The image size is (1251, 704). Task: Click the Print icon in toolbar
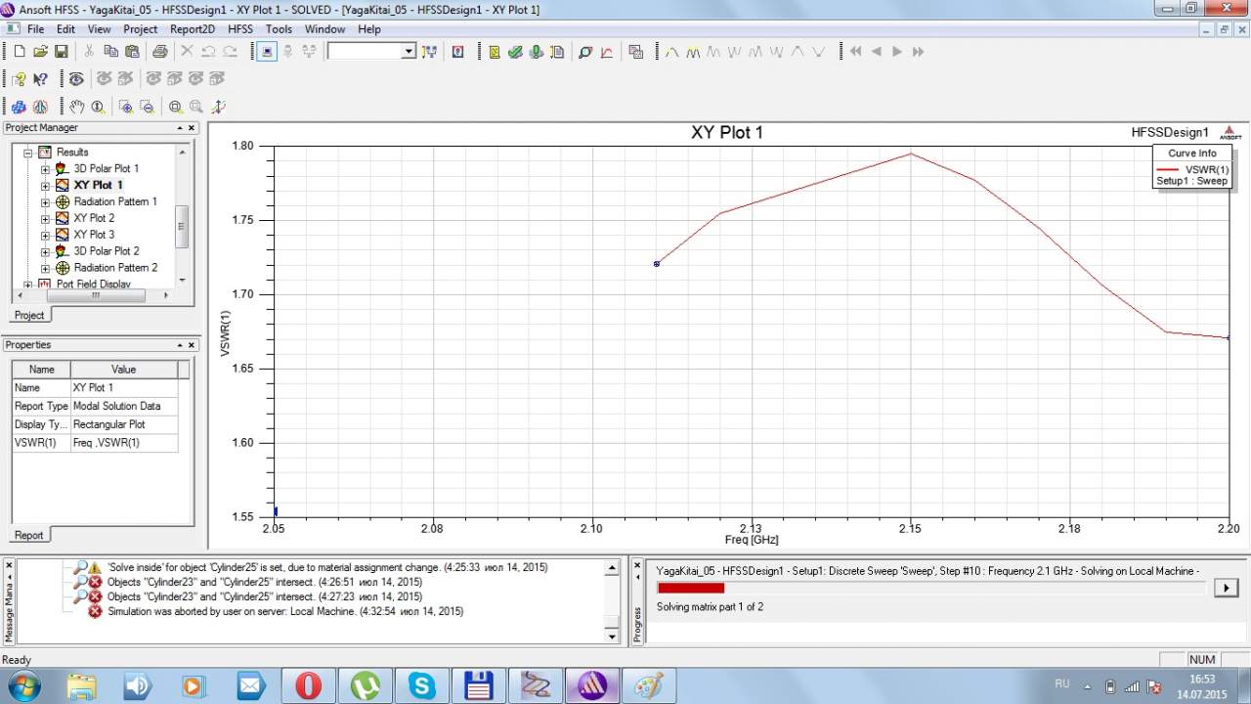click(x=159, y=52)
